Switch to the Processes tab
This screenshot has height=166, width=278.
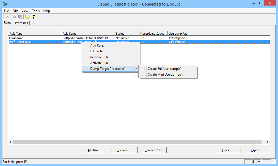point(22,23)
